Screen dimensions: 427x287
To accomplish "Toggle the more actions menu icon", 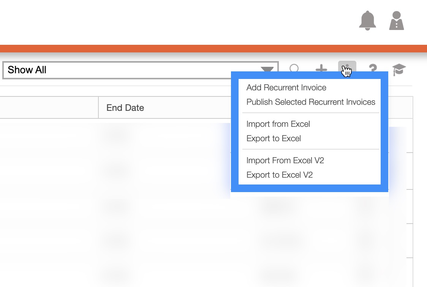I will [x=347, y=69].
